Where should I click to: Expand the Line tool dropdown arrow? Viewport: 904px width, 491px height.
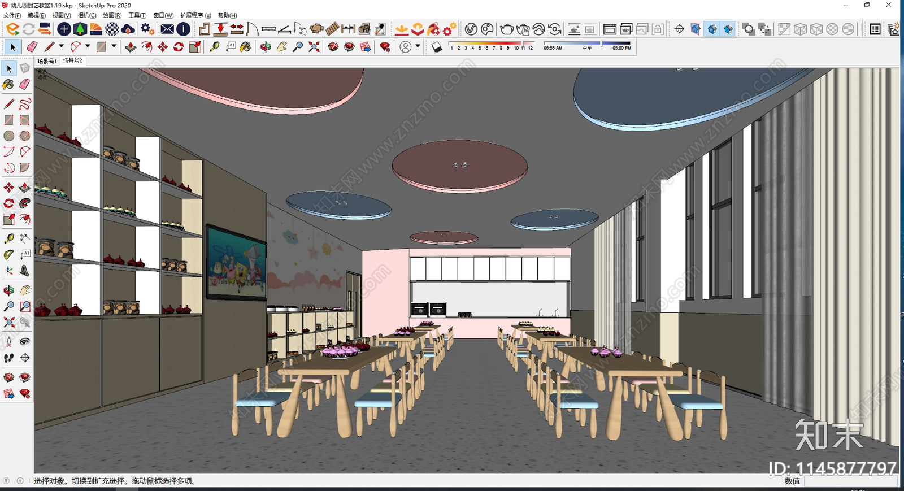(x=61, y=46)
